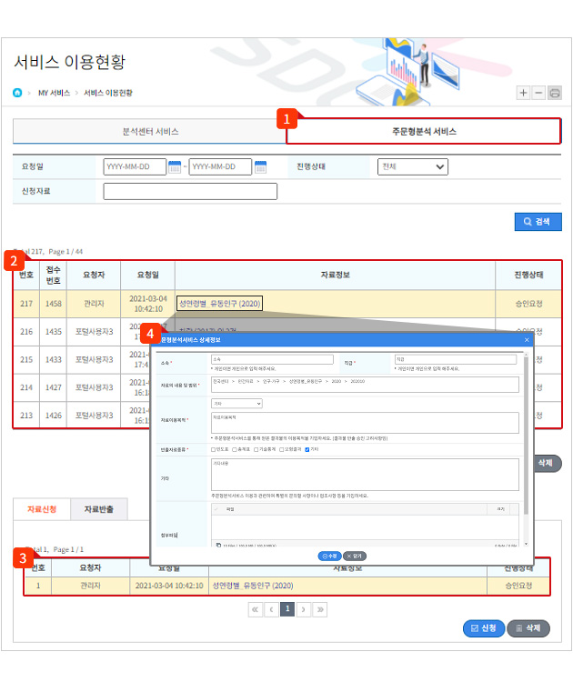Open the start date calendar picker
Viewport: 573px width, 682px height.
[x=175, y=166]
